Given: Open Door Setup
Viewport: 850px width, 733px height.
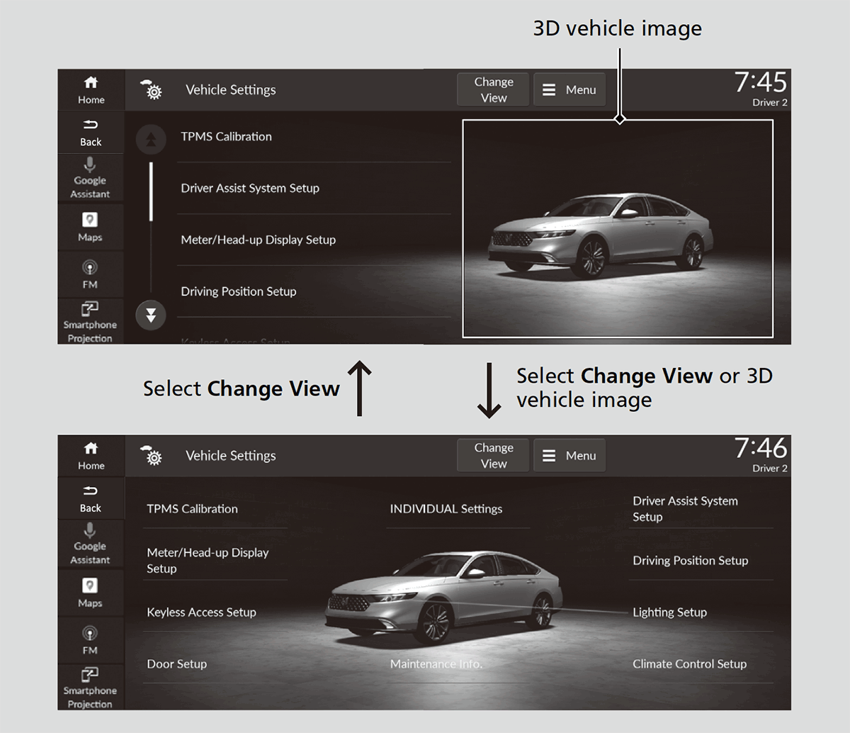Looking at the screenshot, I should (x=177, y=664).
